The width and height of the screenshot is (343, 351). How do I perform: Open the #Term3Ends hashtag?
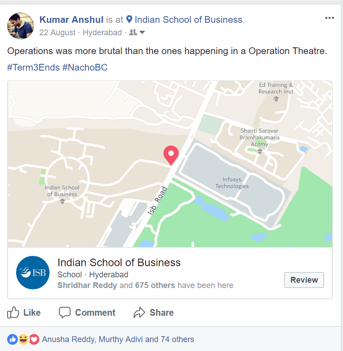(33, 67)
